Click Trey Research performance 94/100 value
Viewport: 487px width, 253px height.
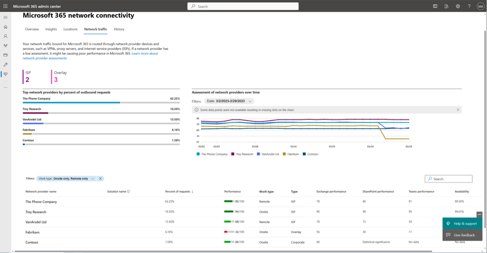click(239, 212)
